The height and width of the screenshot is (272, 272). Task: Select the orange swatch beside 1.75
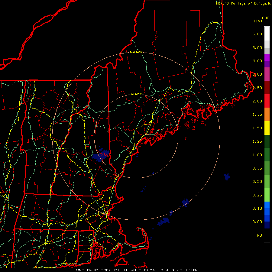(267, 115)
